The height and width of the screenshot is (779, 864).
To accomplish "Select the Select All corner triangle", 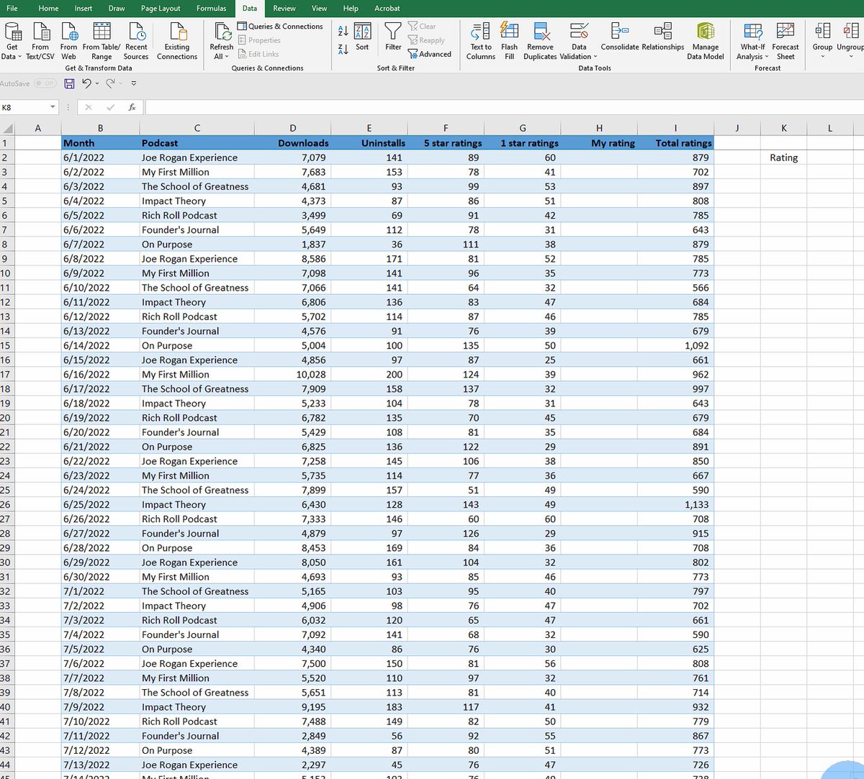I will [7, 128].
